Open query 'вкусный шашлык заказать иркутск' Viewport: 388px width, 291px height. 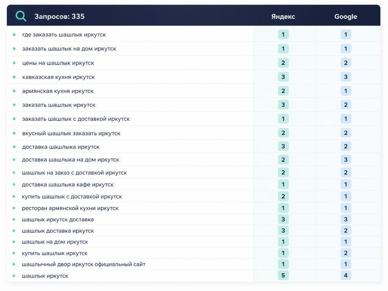(71, 133)
